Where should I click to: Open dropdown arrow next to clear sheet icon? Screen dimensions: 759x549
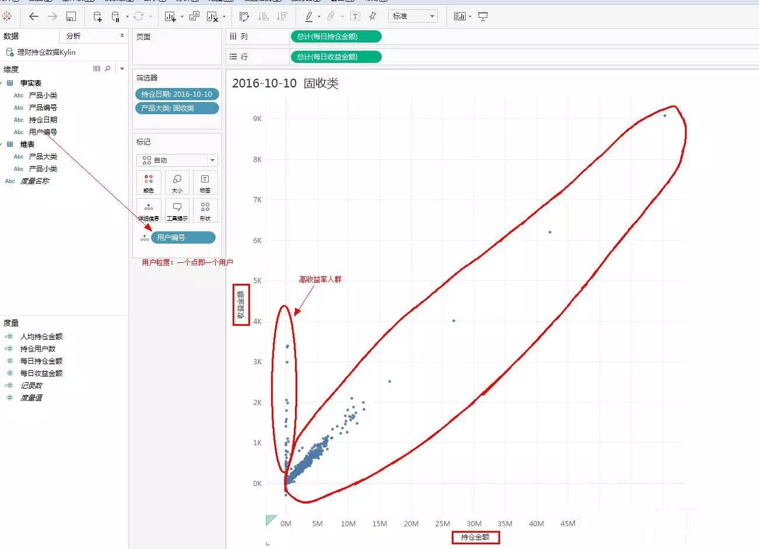(224, 17)
